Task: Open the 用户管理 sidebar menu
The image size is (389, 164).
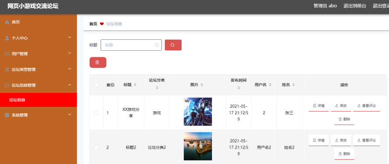Action: coord(39,54)
